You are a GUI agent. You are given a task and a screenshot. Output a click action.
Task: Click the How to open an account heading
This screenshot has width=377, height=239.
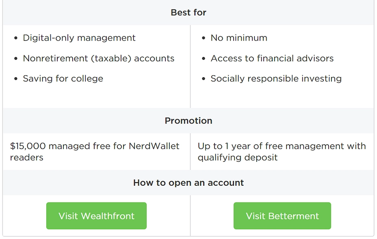coord(188,183)
